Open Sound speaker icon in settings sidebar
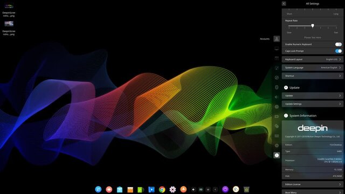The width and height of the screenshot is (345, 194). (277, 97)
